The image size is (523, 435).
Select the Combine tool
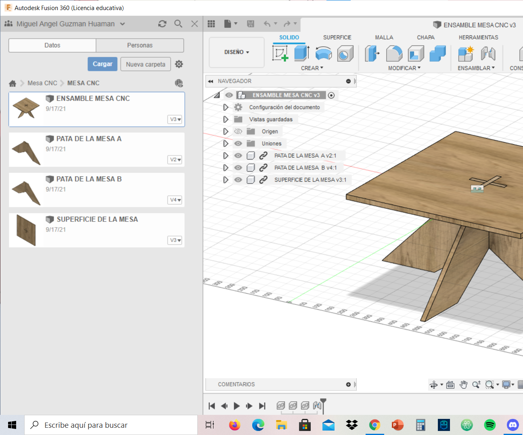click(437, 53)
